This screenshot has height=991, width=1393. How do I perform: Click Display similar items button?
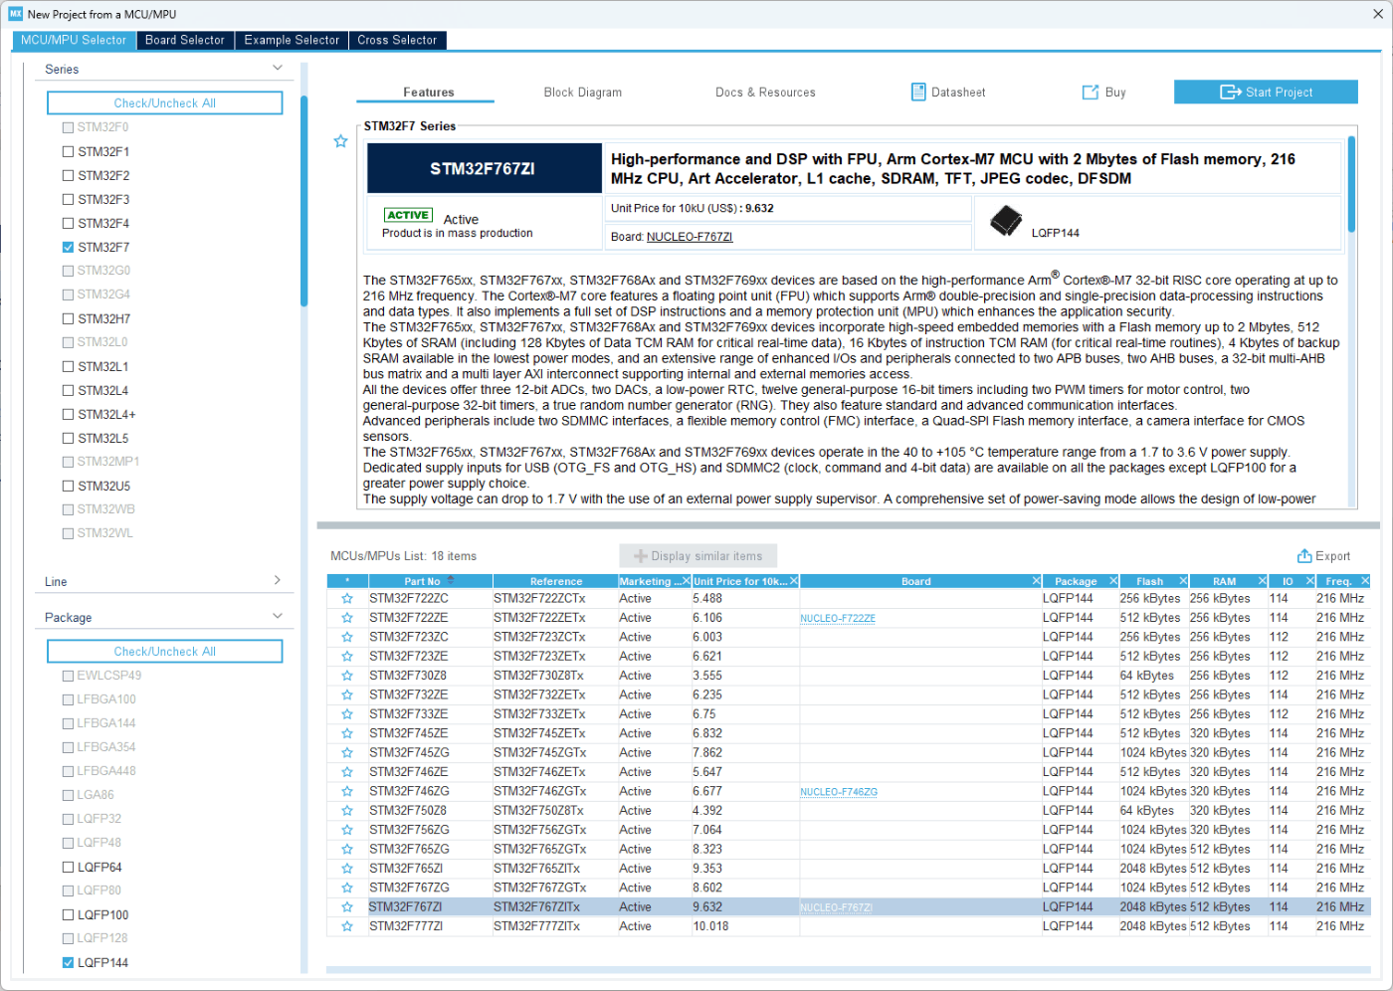[x=698, y=556]
